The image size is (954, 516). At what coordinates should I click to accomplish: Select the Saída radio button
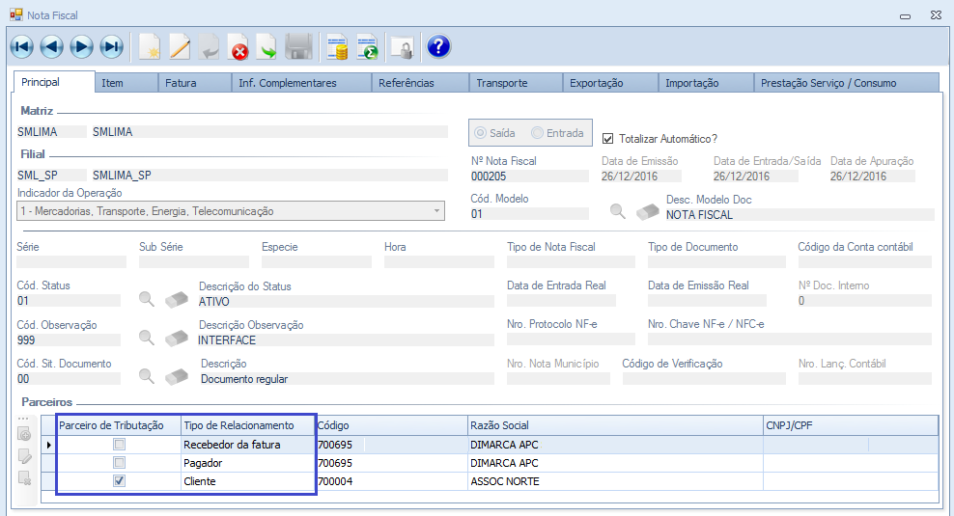pyautogui.click(x=480, y=133)
